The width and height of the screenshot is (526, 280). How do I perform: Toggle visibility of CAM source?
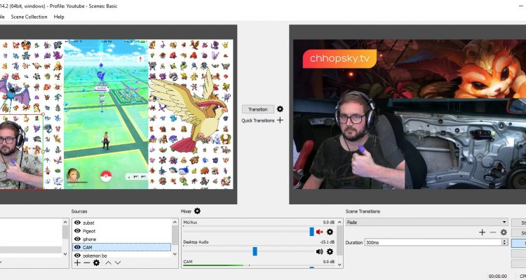(x=77, y=247)
